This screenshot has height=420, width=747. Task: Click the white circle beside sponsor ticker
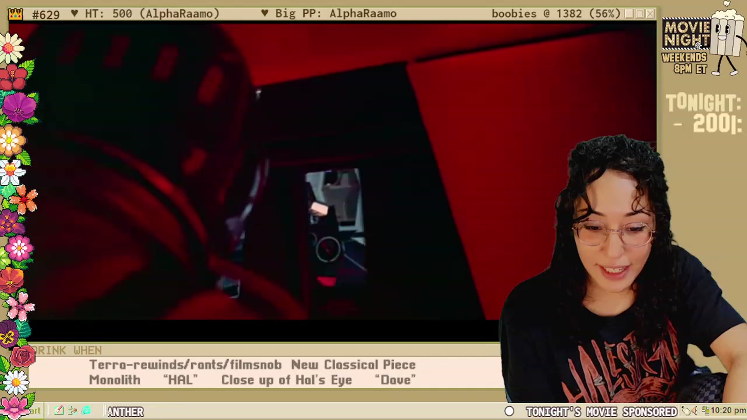point(509,411)
